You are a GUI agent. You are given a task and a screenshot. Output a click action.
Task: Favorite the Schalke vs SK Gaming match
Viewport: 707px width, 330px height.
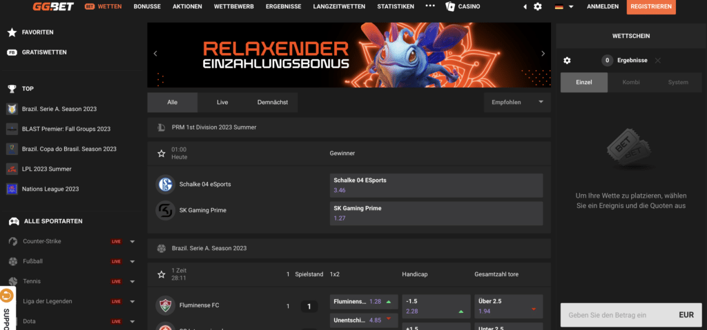(162, 154)
